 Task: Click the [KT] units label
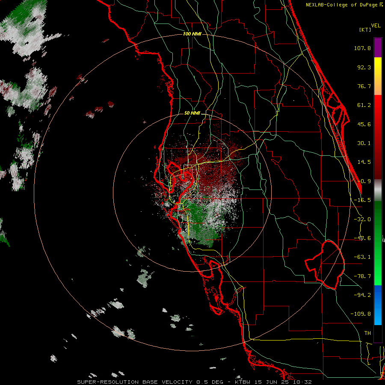point(365,30)
